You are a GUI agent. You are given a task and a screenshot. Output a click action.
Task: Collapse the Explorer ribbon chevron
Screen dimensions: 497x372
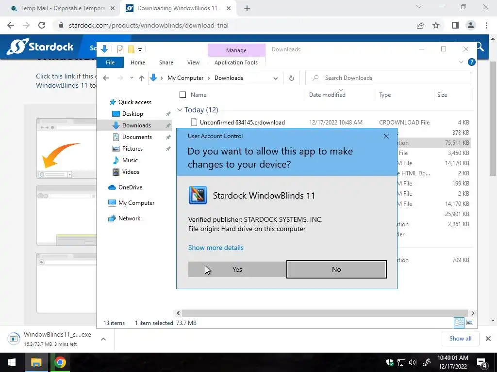[461, 62]
